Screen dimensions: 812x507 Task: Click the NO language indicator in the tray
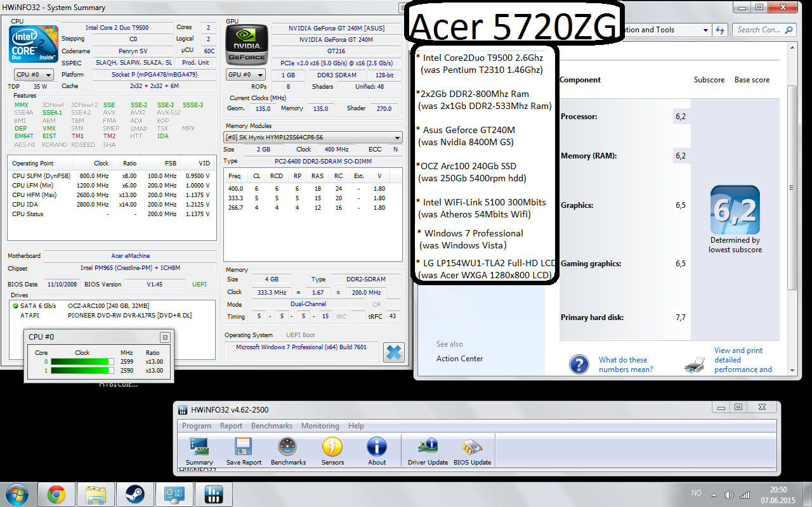coord(697,493)
